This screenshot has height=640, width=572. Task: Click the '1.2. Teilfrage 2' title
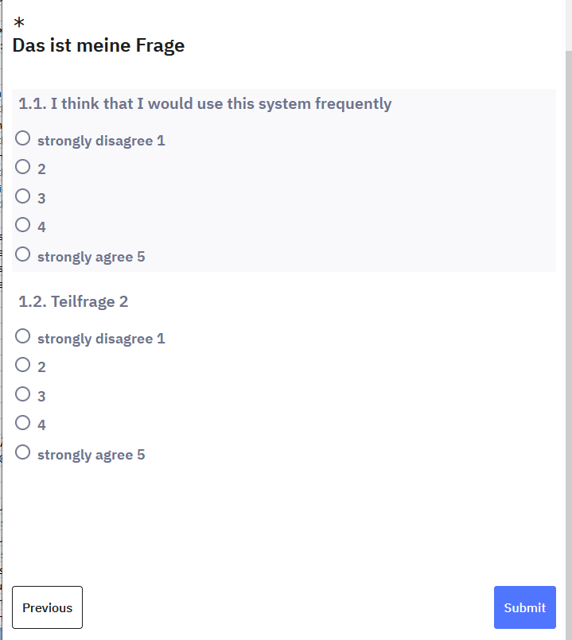click(73, 301)
